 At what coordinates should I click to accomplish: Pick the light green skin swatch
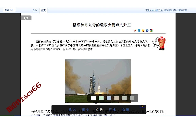pyautogui.click(x=101, y=98)
